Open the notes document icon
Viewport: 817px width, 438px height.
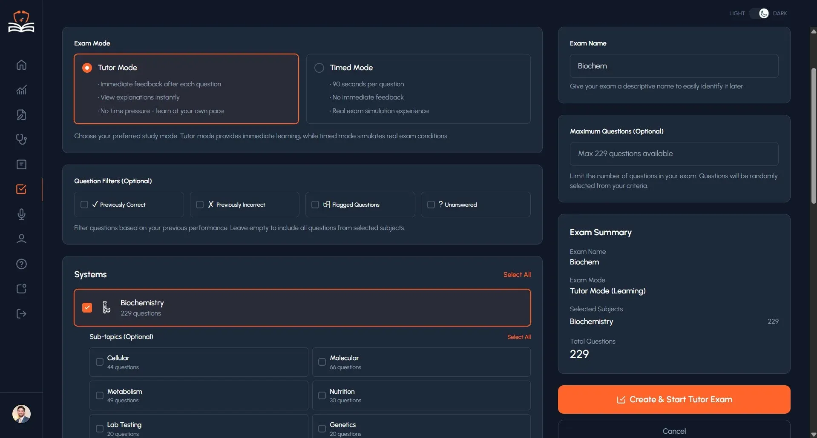21,115
